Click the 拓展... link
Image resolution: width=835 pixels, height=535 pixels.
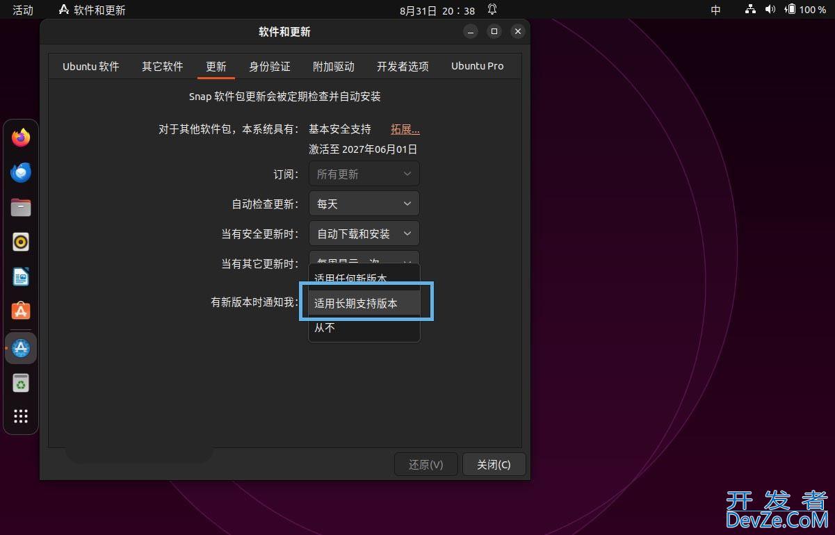coord(405,129)
